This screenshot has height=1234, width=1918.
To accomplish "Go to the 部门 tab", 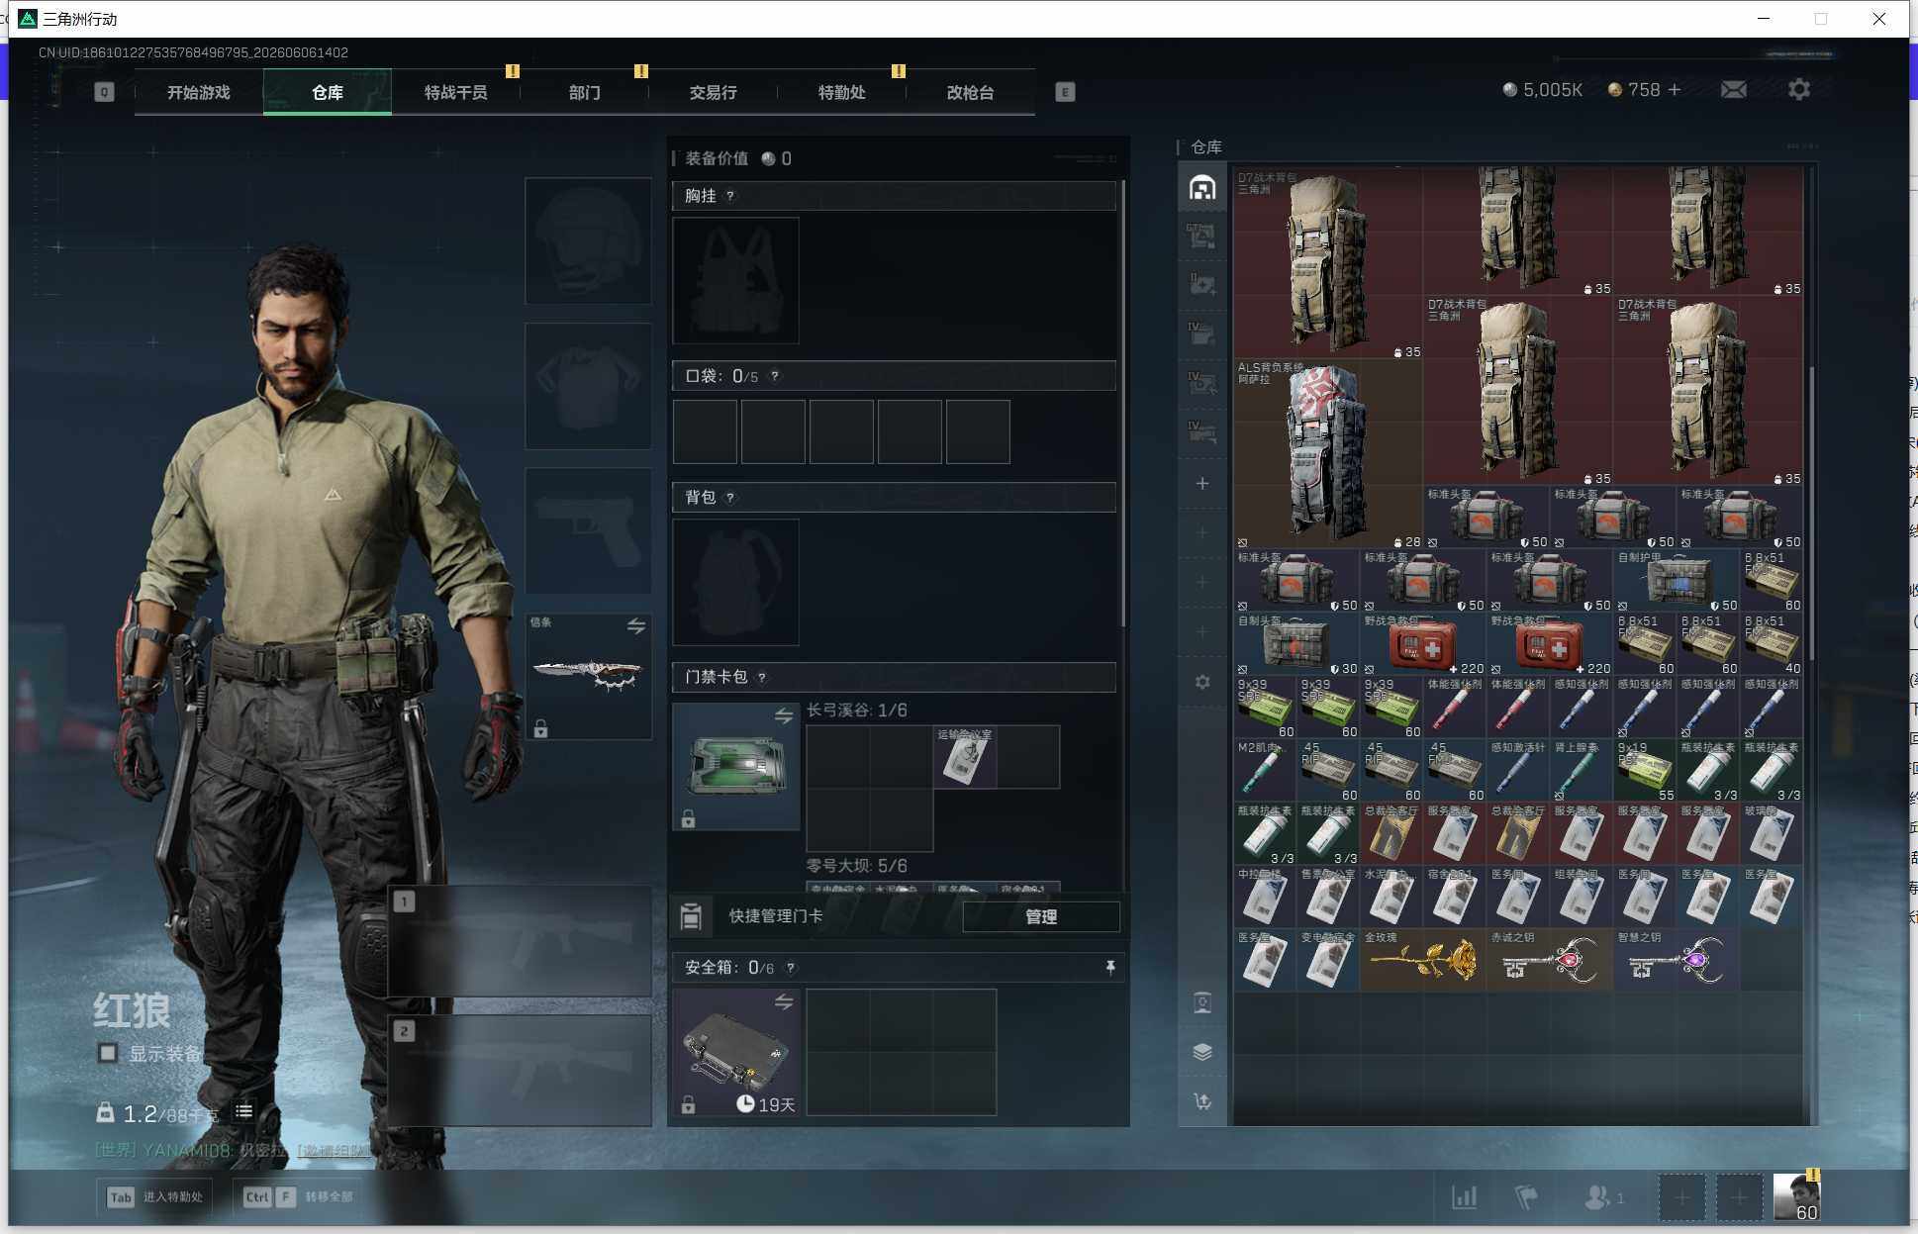I will click(584, 92).
